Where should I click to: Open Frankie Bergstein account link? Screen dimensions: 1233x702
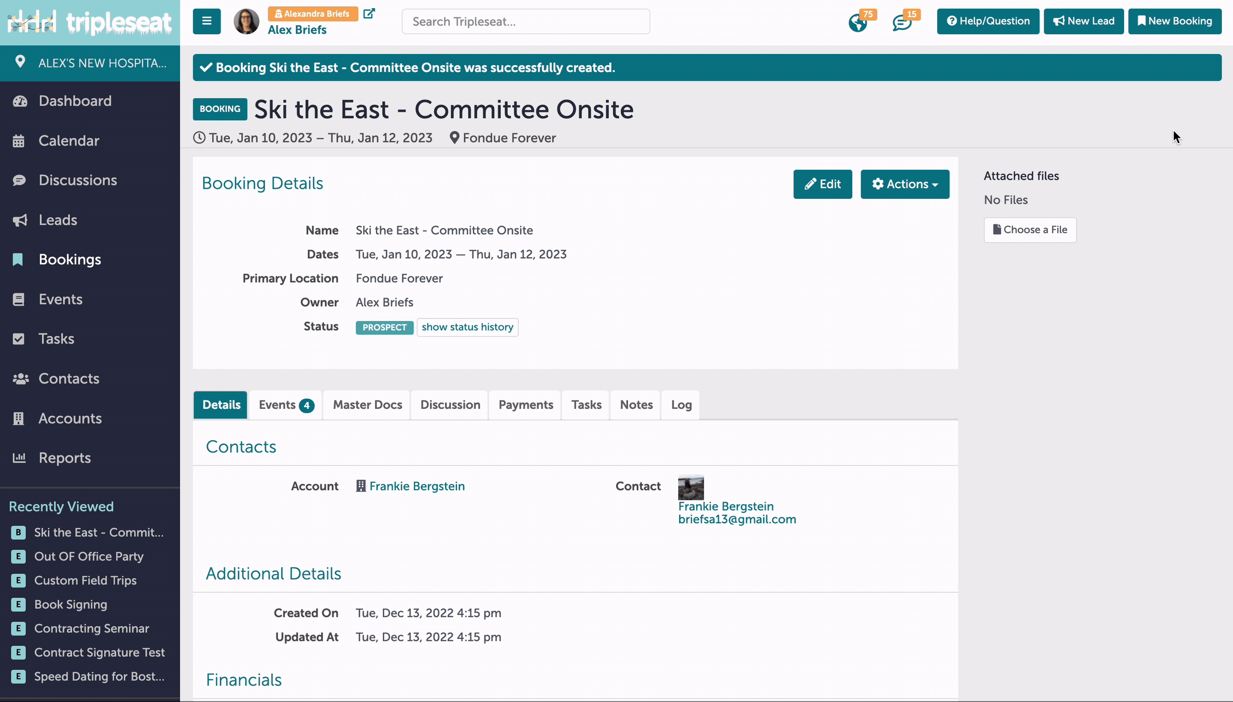point(417,486)
